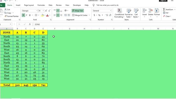Viewport: 176px width, 99px height.
Task: Open Cell Styles gallery
Action: tap(136, 13)
